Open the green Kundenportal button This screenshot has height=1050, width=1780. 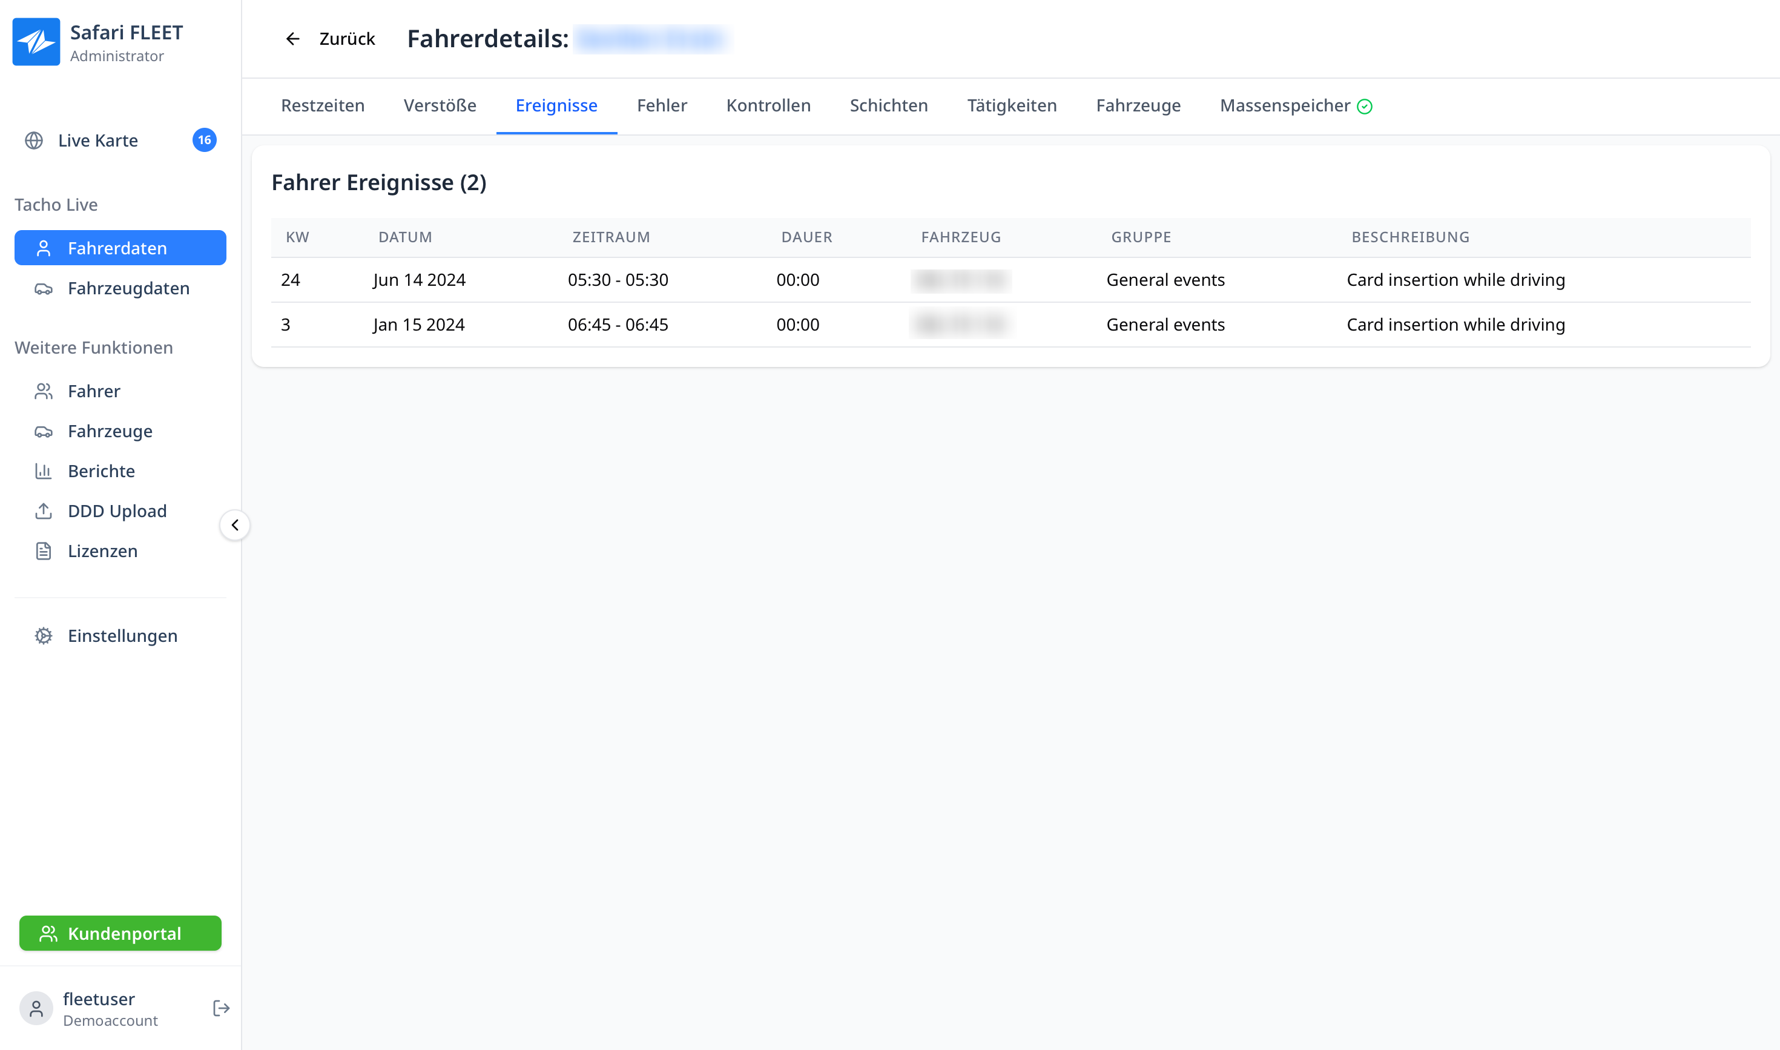coord(120,933)
